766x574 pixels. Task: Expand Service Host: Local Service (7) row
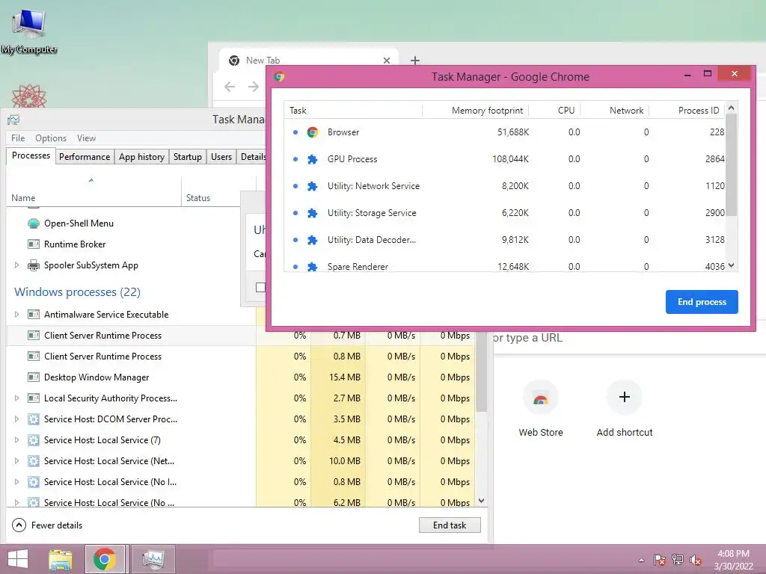click(x=16, y=440)
